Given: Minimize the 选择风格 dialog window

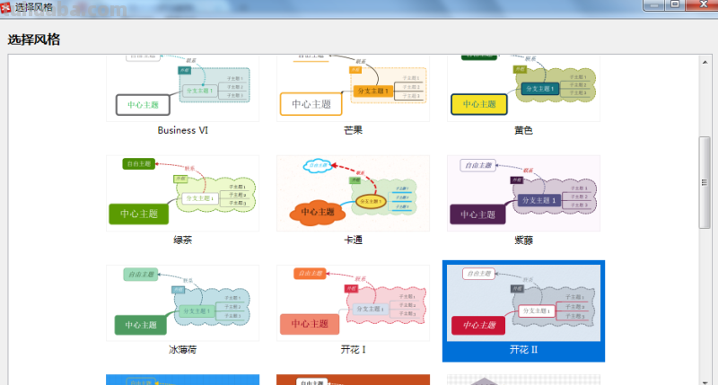Looking at the screenshot, I should coord(654,4).
